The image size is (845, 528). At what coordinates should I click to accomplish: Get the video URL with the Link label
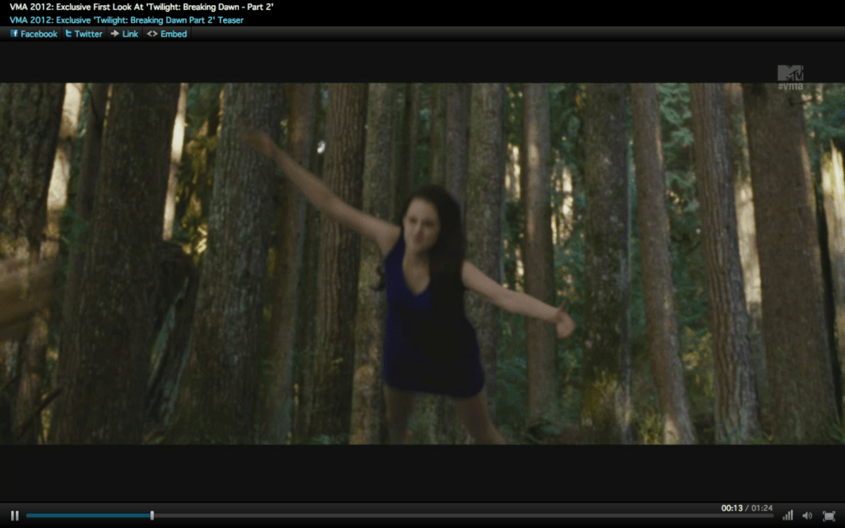coord(130,34)
